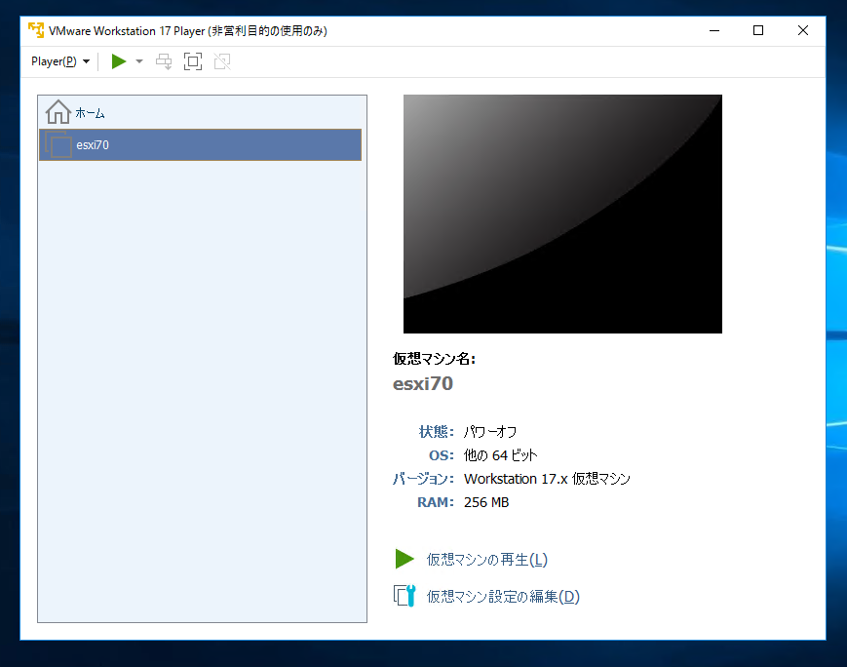This screenshot has width=847, height=667.
Task: Select the esxi70 virtual machine entry
Action: coord(201,145)
